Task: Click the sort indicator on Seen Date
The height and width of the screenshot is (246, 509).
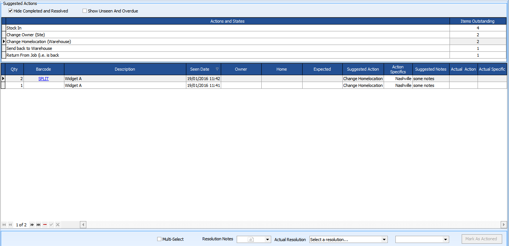Action: click(216, 69)
